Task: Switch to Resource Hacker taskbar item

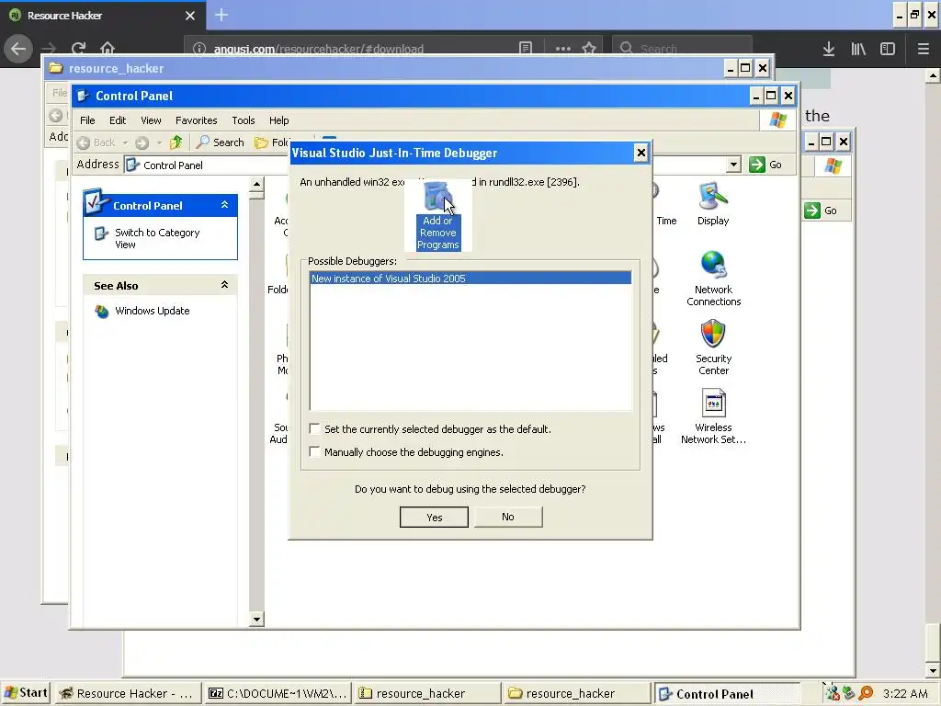Action: point(128,693)
